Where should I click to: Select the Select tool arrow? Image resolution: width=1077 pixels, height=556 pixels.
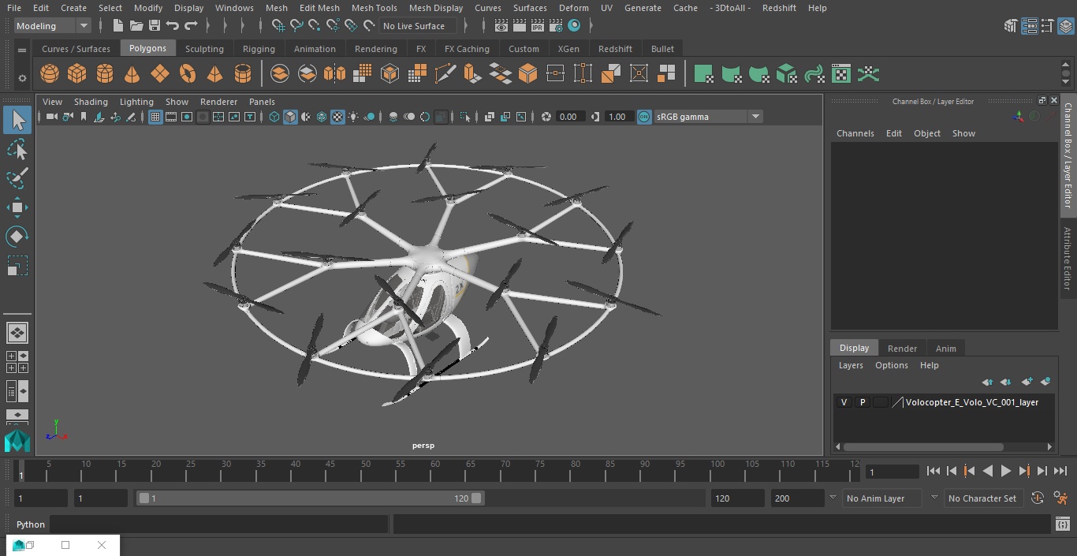[x=17, y=120]
